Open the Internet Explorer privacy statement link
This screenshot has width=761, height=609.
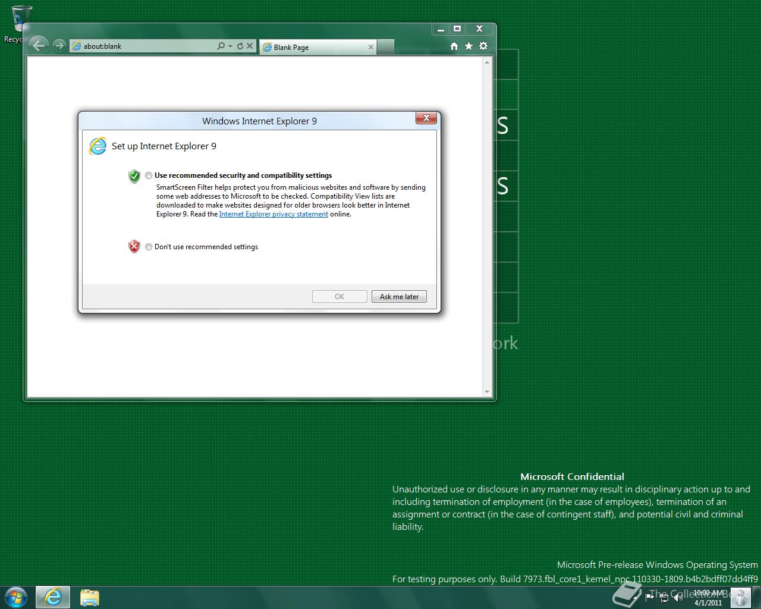[273, 214]
